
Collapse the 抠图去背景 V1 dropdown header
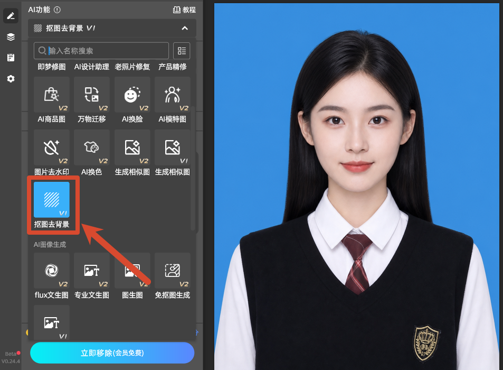click(112, 28)
